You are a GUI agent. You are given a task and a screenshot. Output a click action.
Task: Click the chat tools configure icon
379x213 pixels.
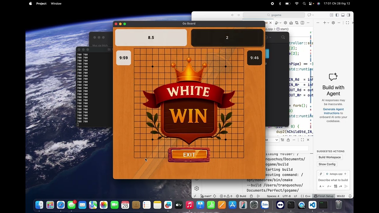pyautogui.click(x=335, y=186)
